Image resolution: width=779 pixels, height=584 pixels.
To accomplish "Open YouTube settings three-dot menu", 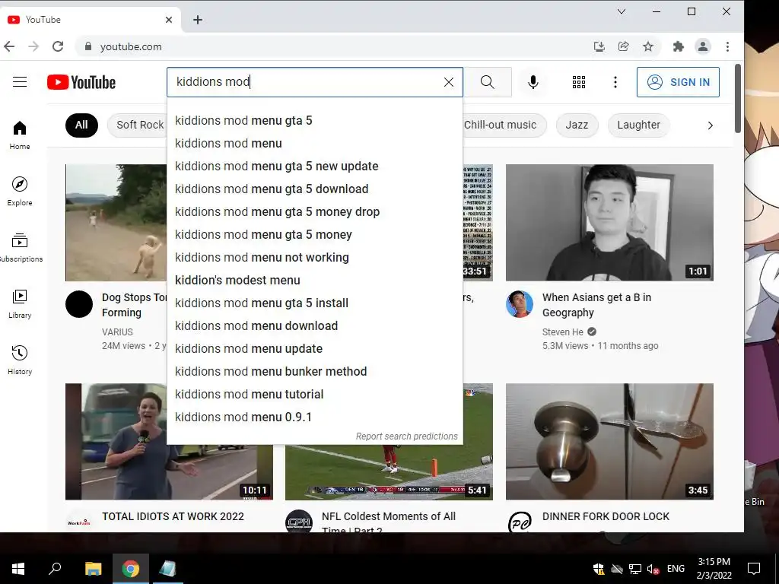I will 615,82.
